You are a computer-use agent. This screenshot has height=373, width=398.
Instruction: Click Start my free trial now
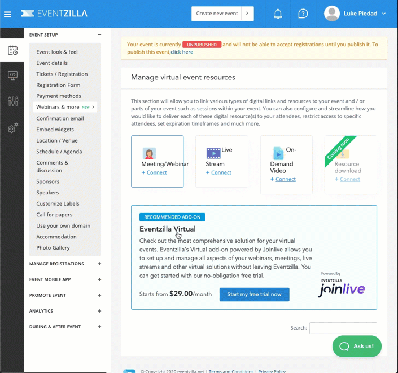[x=255, y=295]
